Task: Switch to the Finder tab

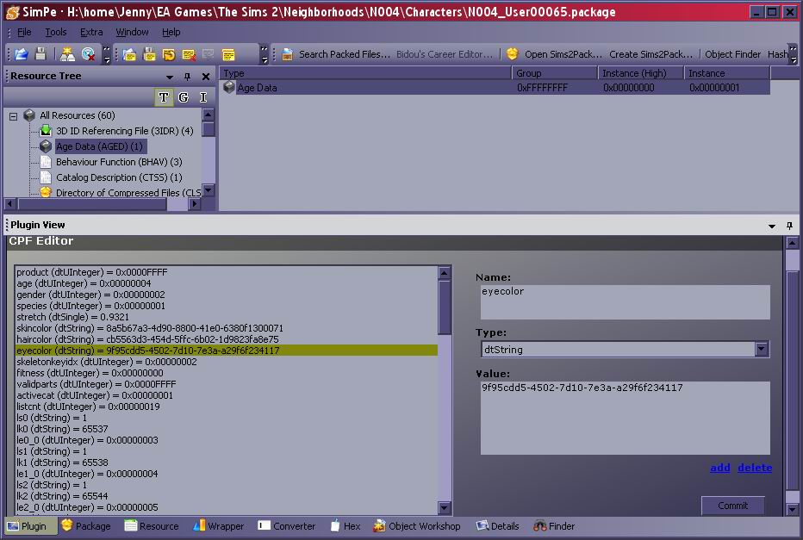Action: [x=554, y=525]
